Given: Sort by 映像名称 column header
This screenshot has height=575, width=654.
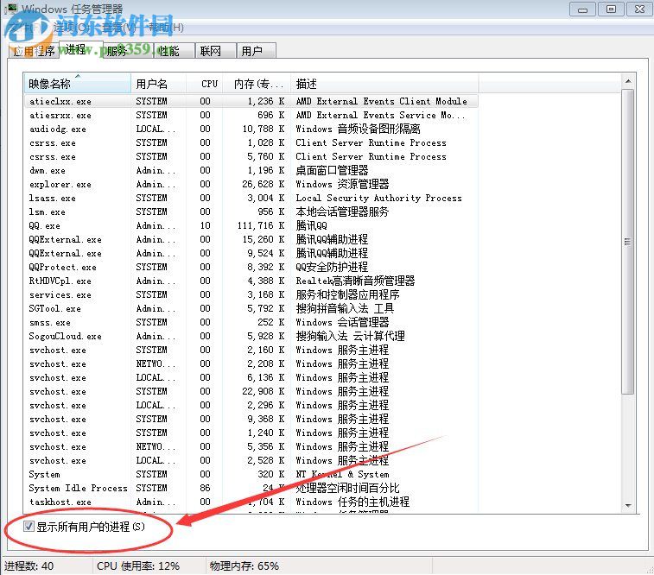Looking at the screenshot, I should (x=78, y=84).
